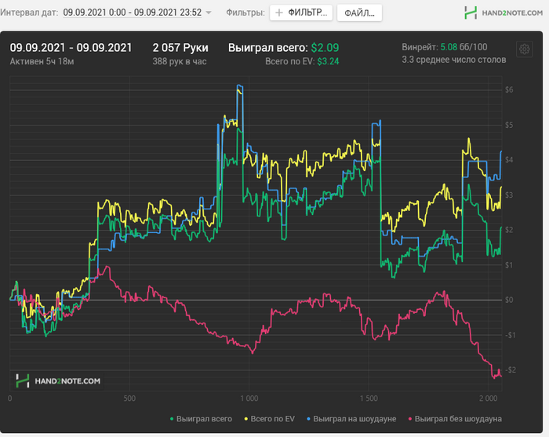Click the 388 рук в час text
Screen dimensions: 549x437
[x=180, y=62]
